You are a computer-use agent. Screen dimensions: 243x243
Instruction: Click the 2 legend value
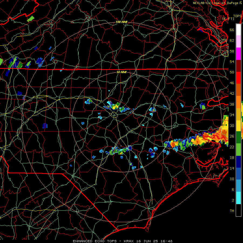(233, 200)
